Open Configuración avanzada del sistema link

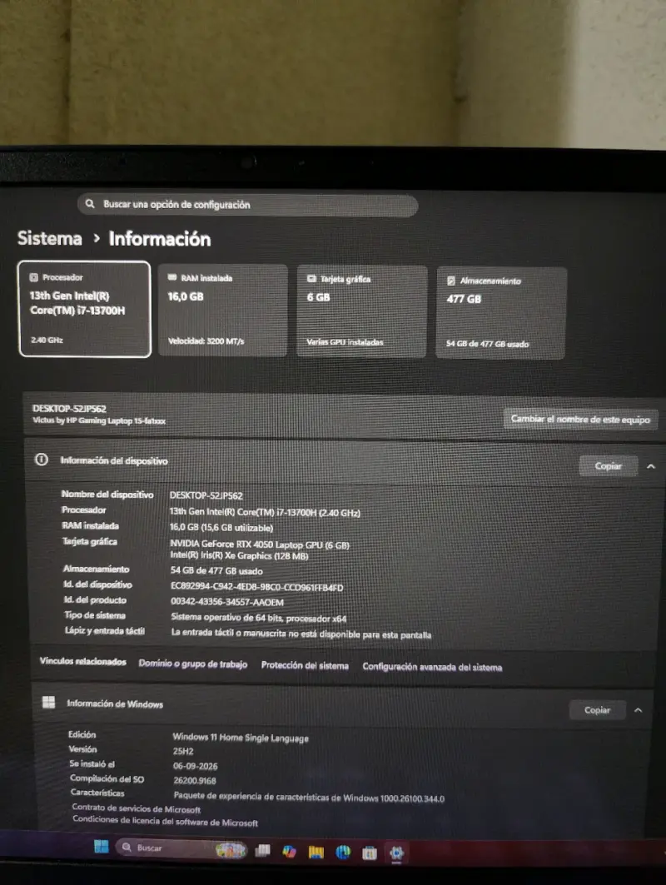(x=432, y=667)
